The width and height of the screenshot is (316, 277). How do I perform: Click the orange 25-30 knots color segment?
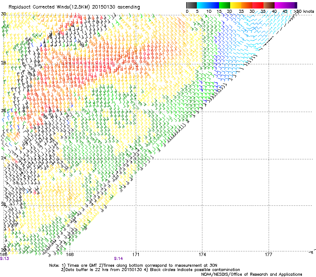pyautogui.click(x=247, y=5)
